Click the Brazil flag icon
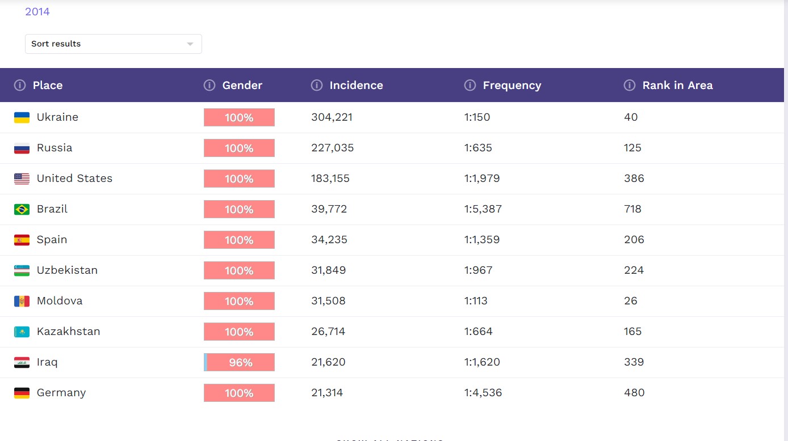 pyautogui.click(x=22, y=209)
